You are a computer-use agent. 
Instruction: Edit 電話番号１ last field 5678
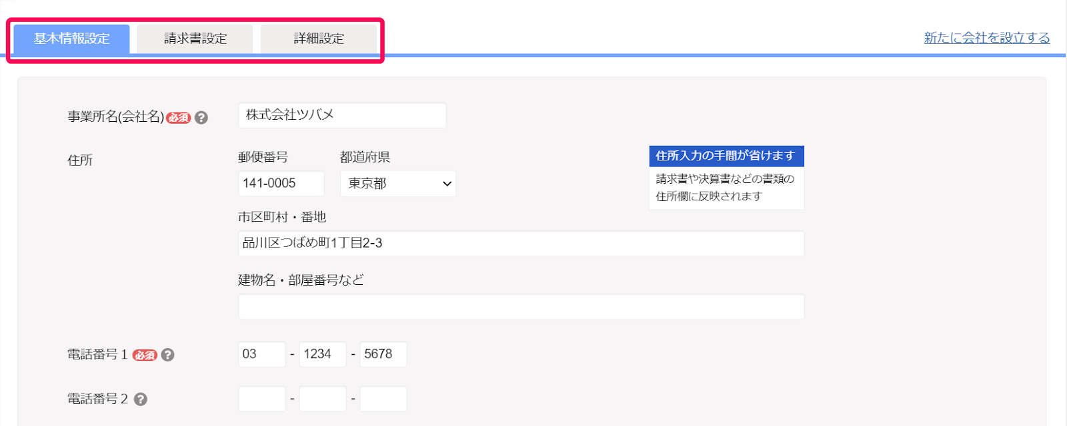point(383,355)
